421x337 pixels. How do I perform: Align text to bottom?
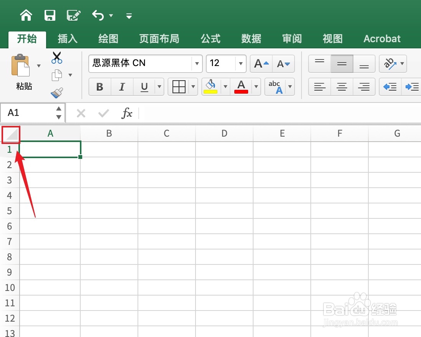pyautogui.click(x=364, y=64)
